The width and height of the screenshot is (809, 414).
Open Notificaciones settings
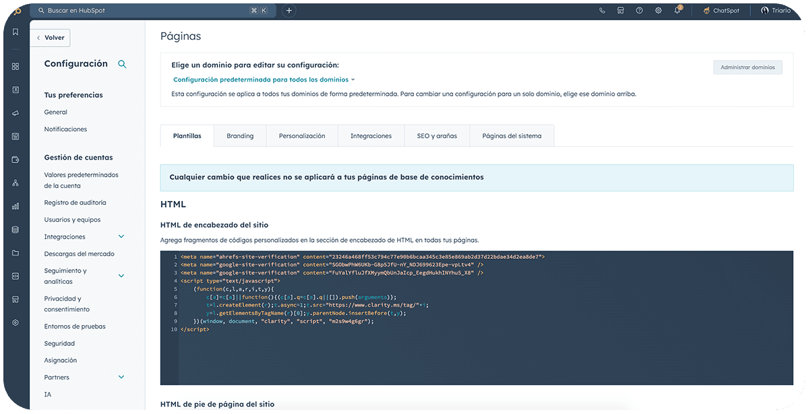(x=65, y=129)
